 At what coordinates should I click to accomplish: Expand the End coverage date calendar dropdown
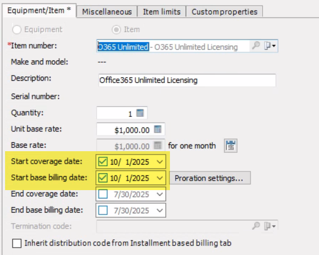tap(160, 195)
